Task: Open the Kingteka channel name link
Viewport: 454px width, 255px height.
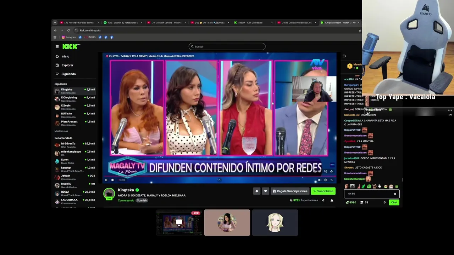Action: [x=126, y=190]
